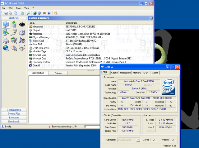Switch to the Drivers tab
The height and width of the screenshot is (148, 199).
point(58,73)
